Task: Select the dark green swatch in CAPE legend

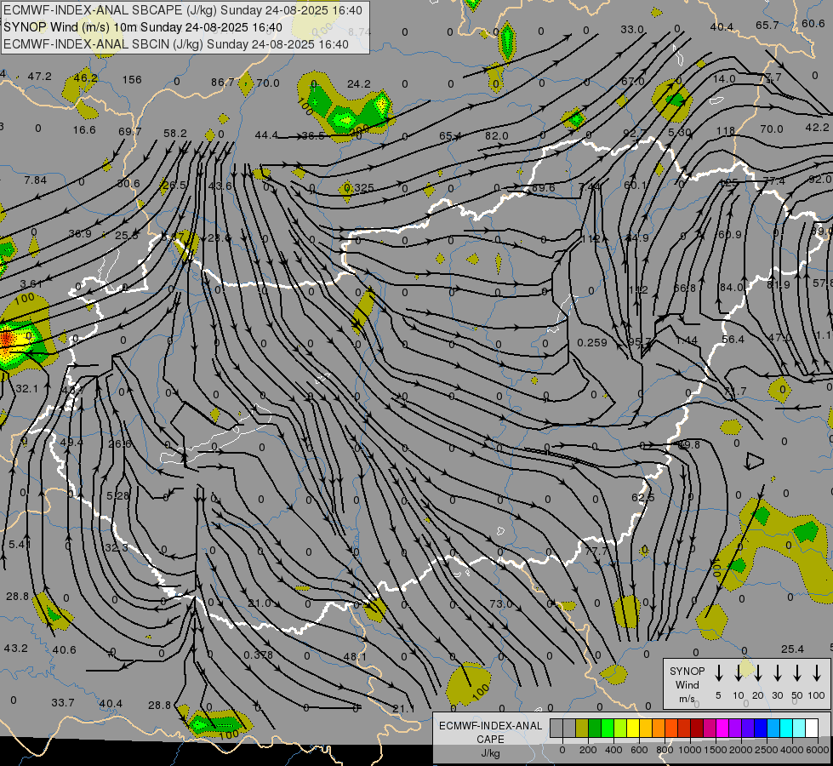Action: pos(595,728)
